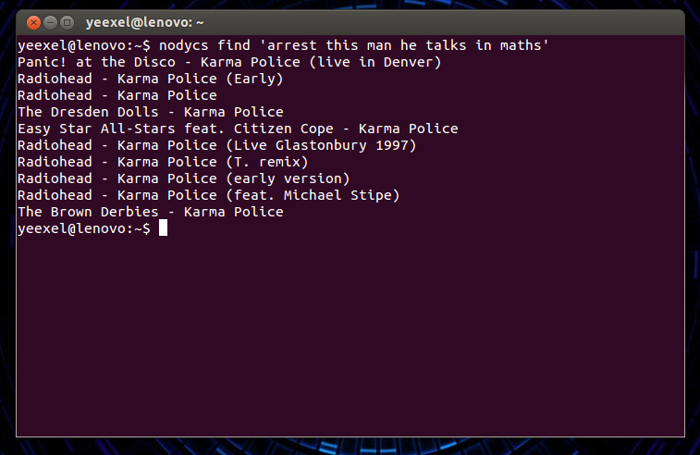
Task: Select the 'Panic! at the Disco - Karma Police (live in Denver)' line
Action: pos(229,62)
